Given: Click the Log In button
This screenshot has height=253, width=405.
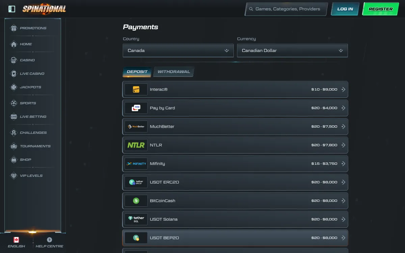Looking at the screenshot, I should click(x=345, y=9).
